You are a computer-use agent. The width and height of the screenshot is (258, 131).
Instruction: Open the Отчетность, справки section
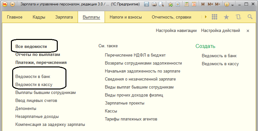click(171, 17)
